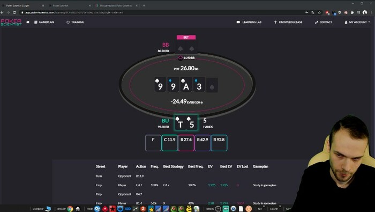Open the browser extensions puzzle icon
Viewport: 375px width, 212px height.
point(352,12)
